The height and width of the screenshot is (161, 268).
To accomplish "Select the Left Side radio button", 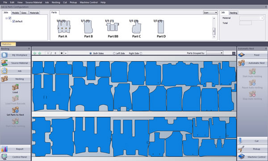I will [114, 53].
